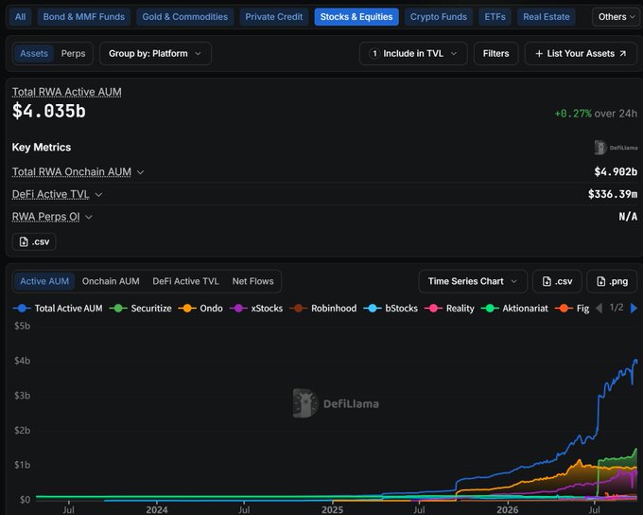Click the N/A perps OI value
The image size is (643, 515).
(628, 217)
